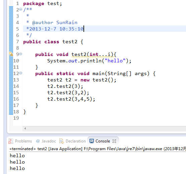186x174 pixels.
Task: Click the '<terminated> test2 [Java Application]' console header
Action: [46, 149]
